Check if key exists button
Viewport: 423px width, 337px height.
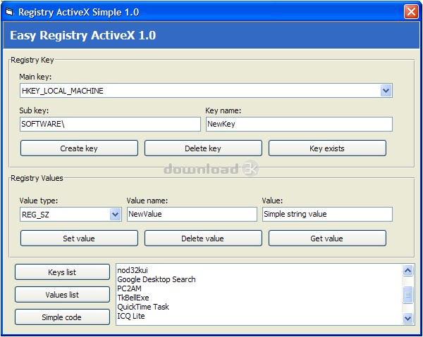tap(327, 148)
